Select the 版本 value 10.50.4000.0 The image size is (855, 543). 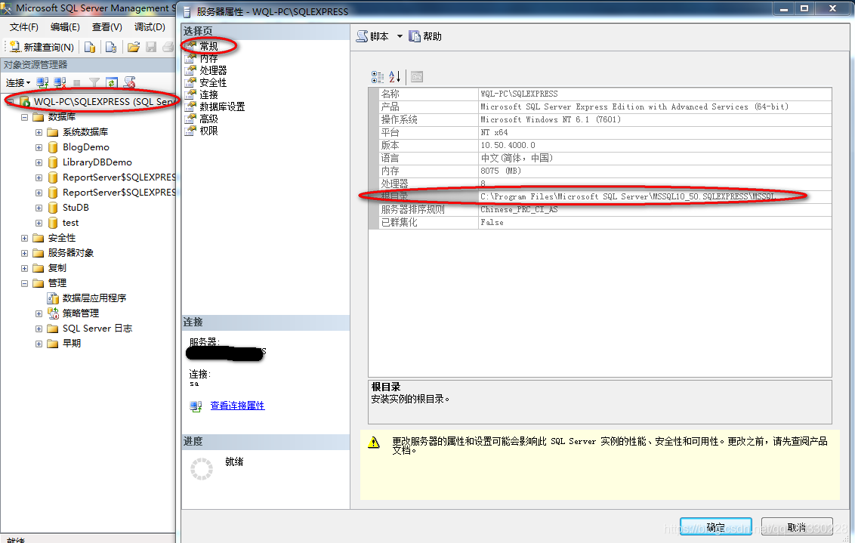pos(508,146)
